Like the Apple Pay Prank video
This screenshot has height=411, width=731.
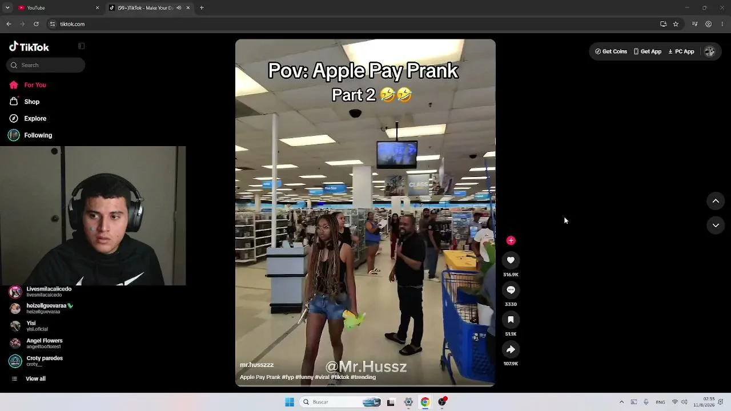[x=511, y=260]
